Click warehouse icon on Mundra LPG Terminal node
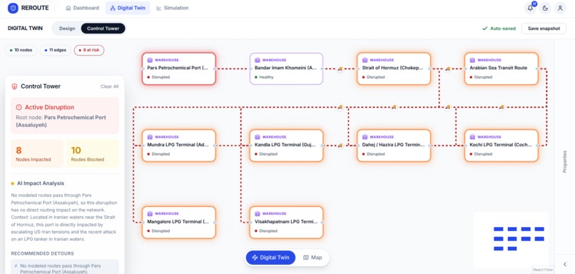The image size is (575, 274). (x=150, y=137)
